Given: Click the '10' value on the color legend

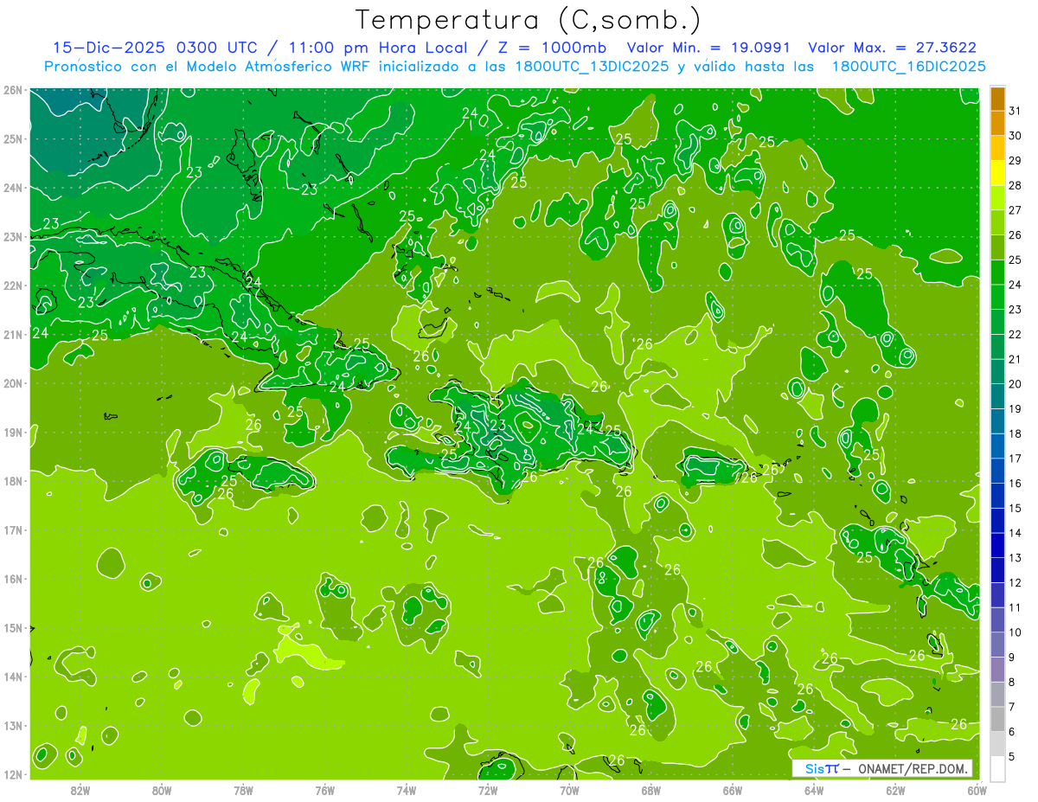Looking at the screenshot, I should pyautogui.click(x=1016, y=632).
